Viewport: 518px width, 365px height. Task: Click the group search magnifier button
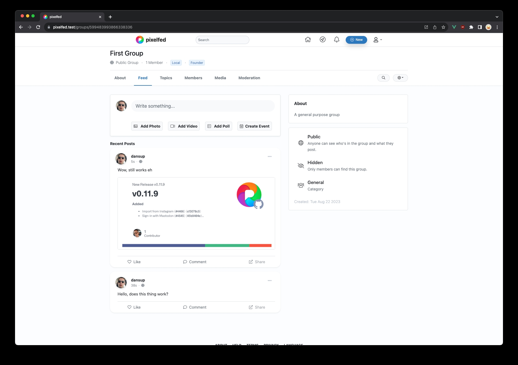(x=383, y=78)
